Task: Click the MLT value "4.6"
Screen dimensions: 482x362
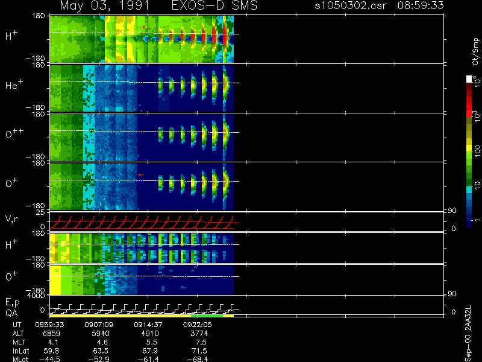Action: pyautogui.click(x=102, y=342)
